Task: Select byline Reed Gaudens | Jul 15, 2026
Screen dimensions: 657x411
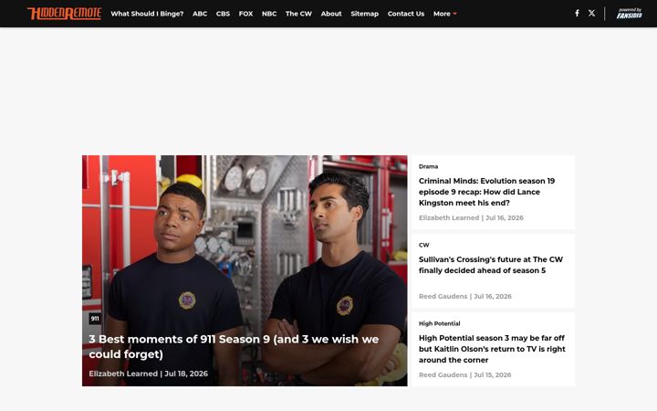Action: (465, 375)
